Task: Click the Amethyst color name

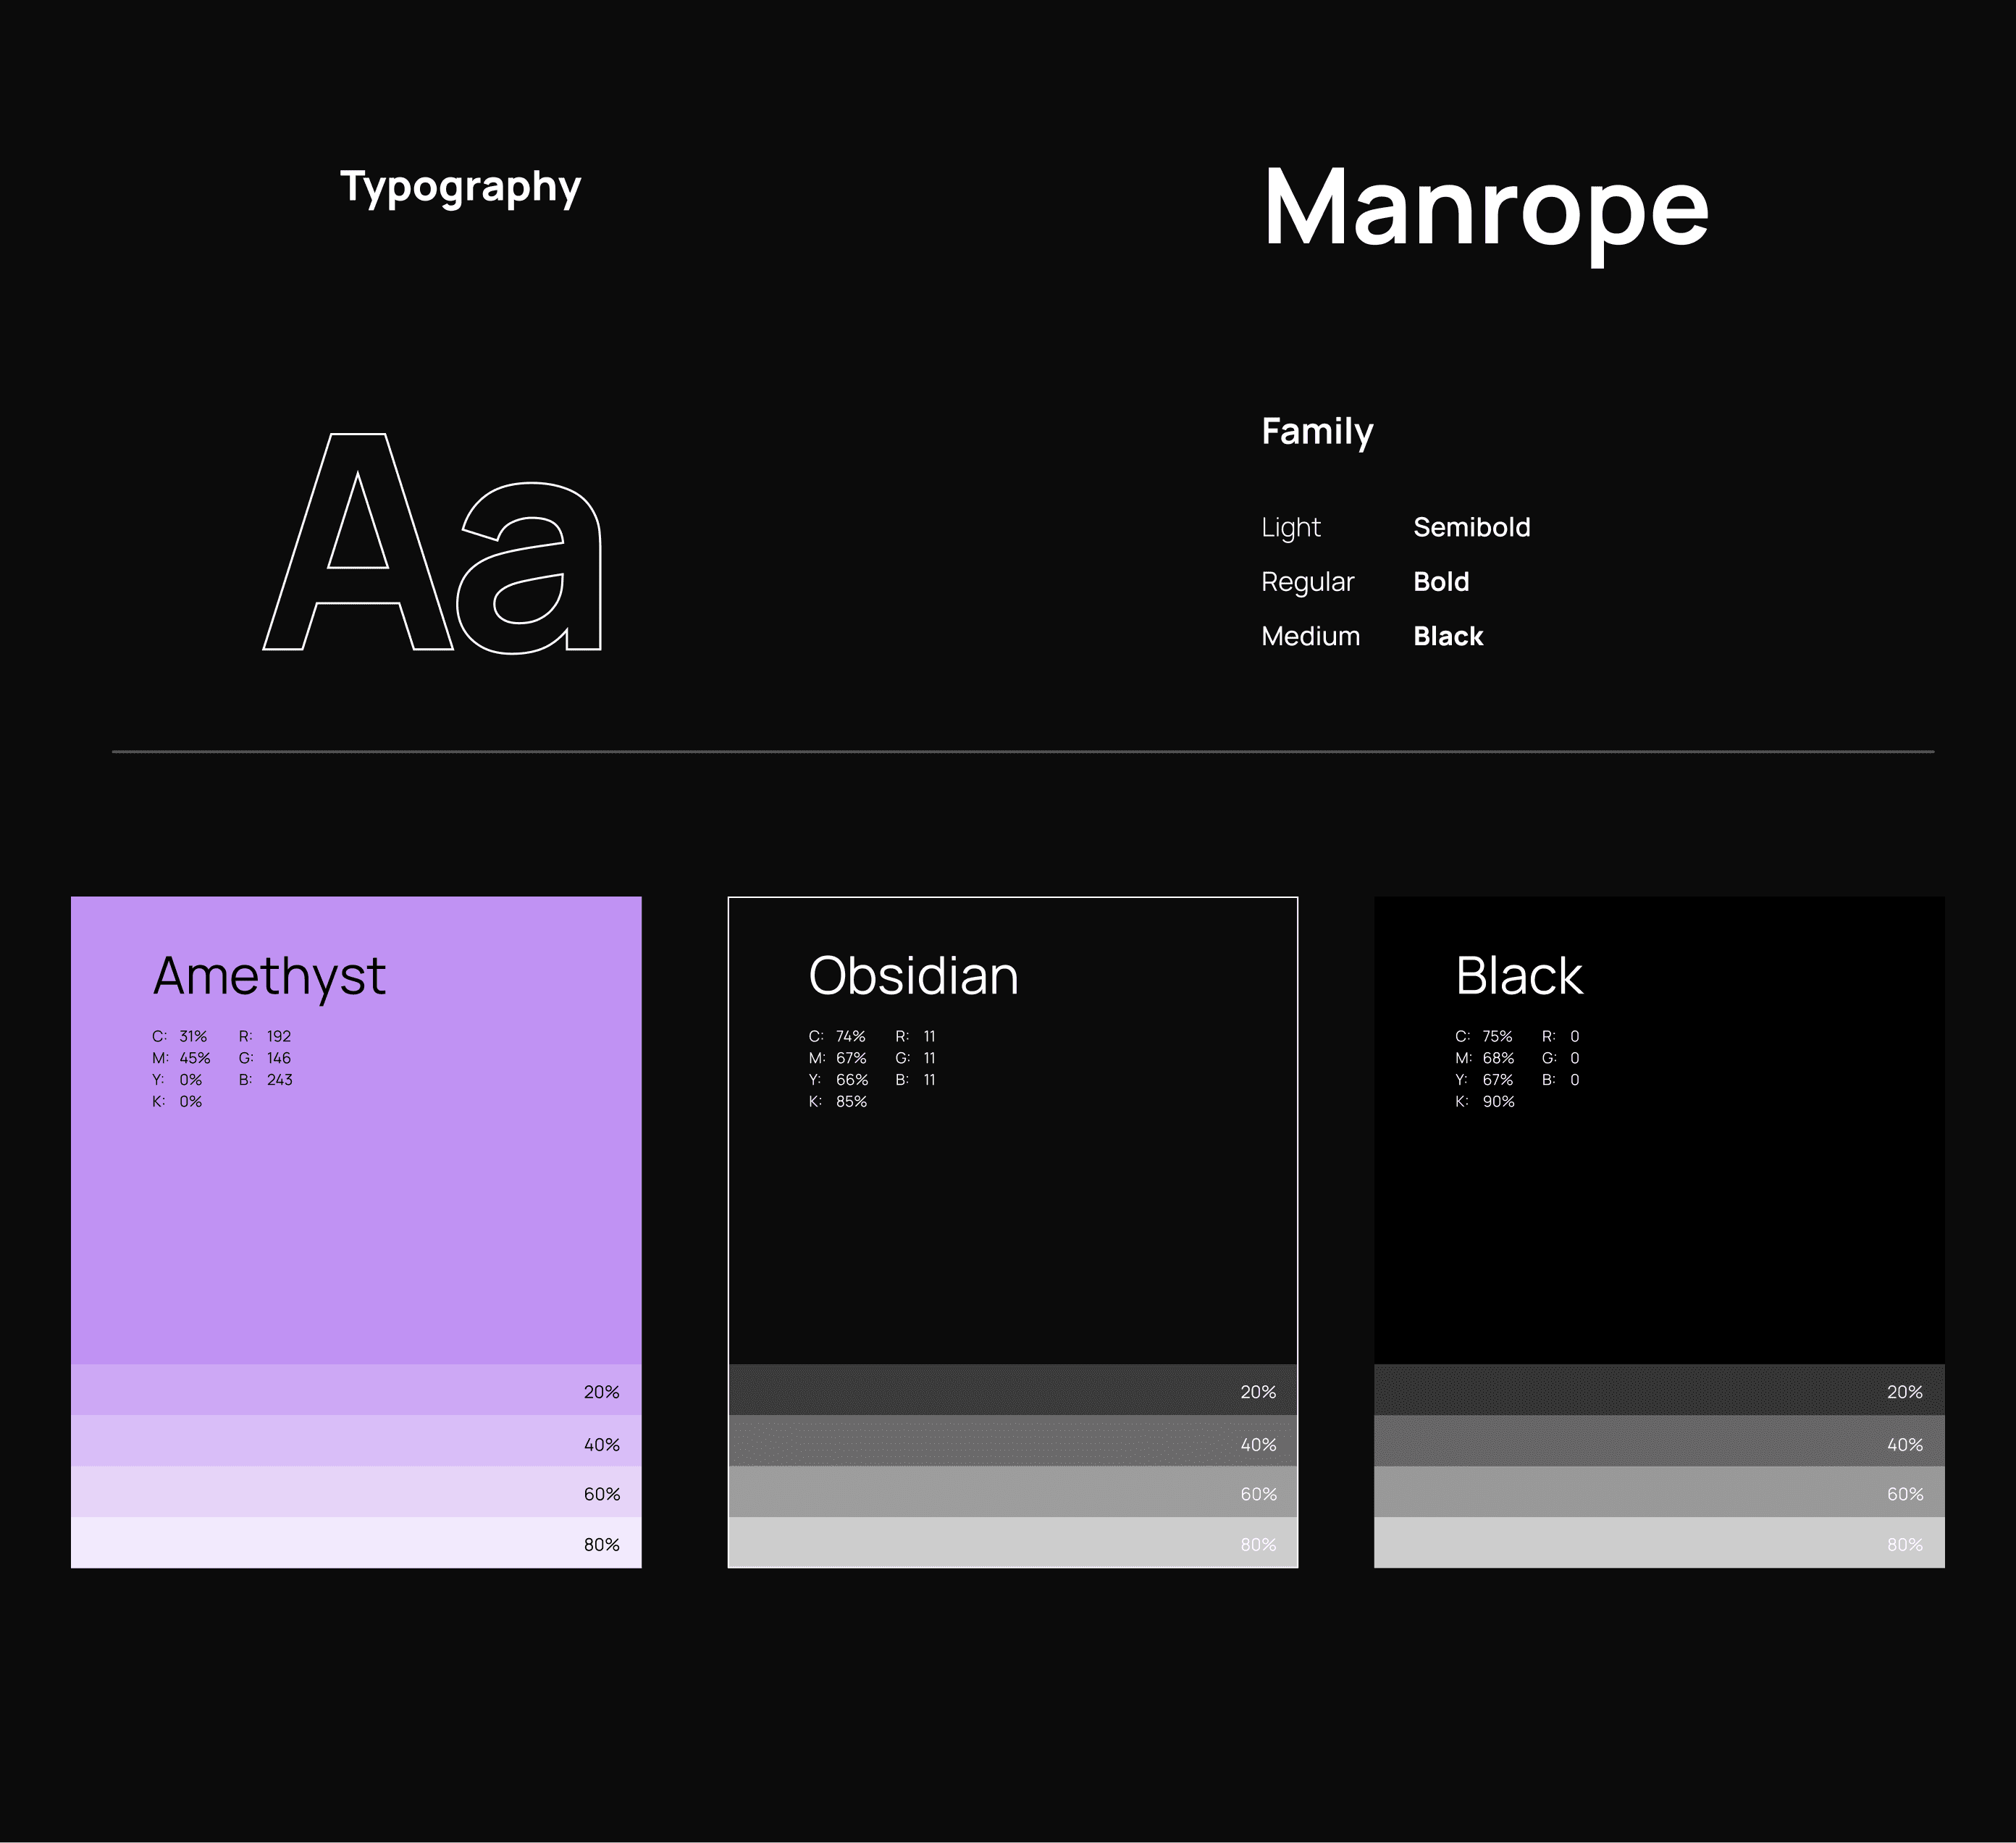Action: click(269, 978)
